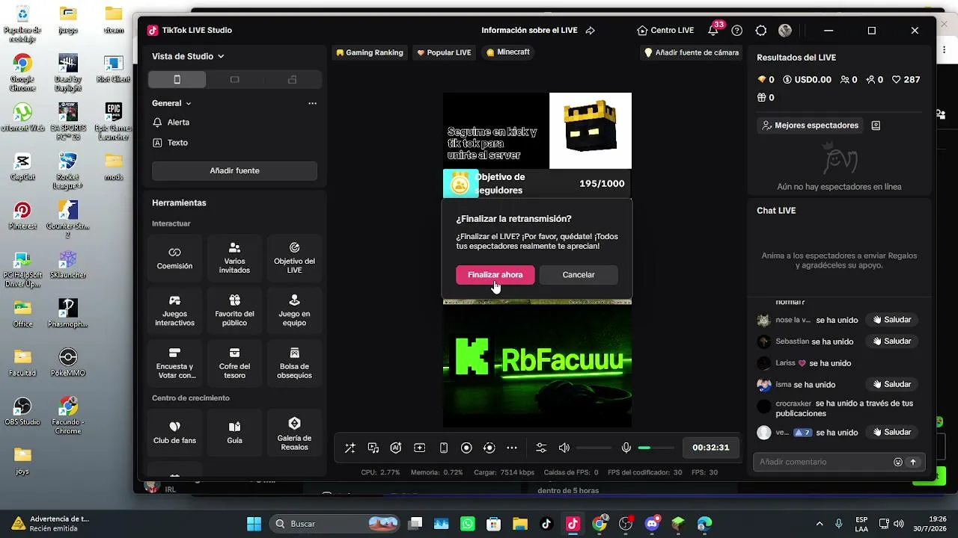
Task: Expand the General scene dropdown
Action: tap(171, 103)
